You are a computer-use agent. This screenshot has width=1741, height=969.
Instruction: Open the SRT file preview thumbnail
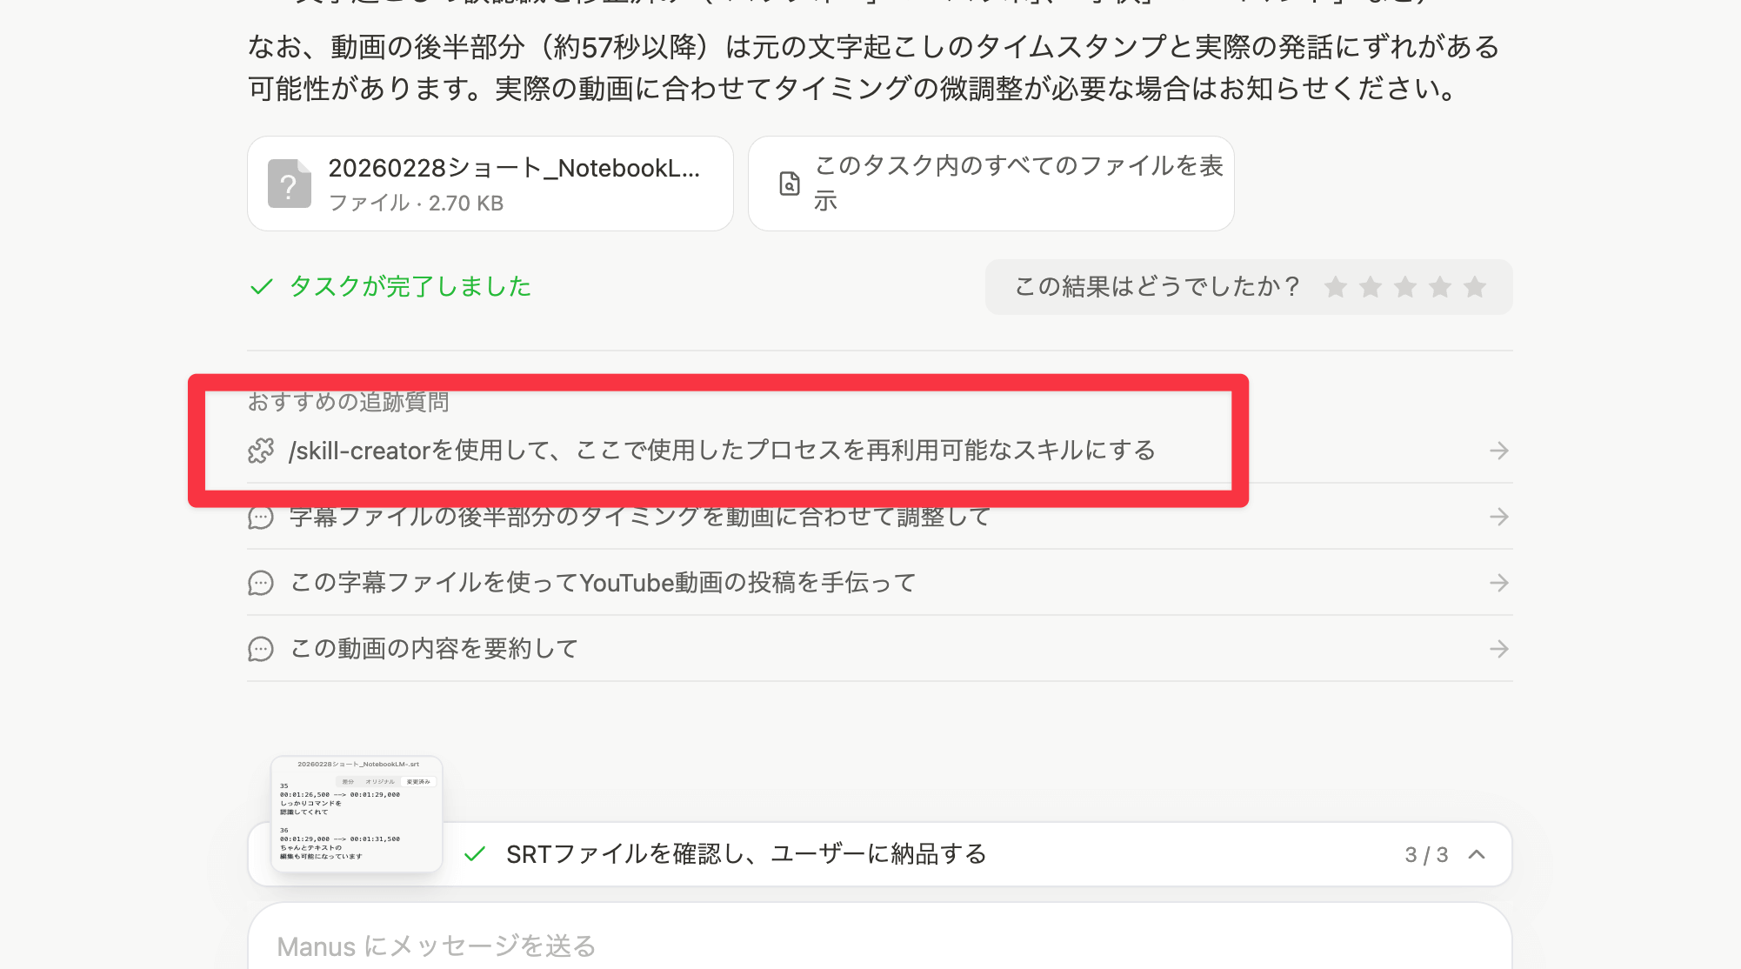(357, 813)
